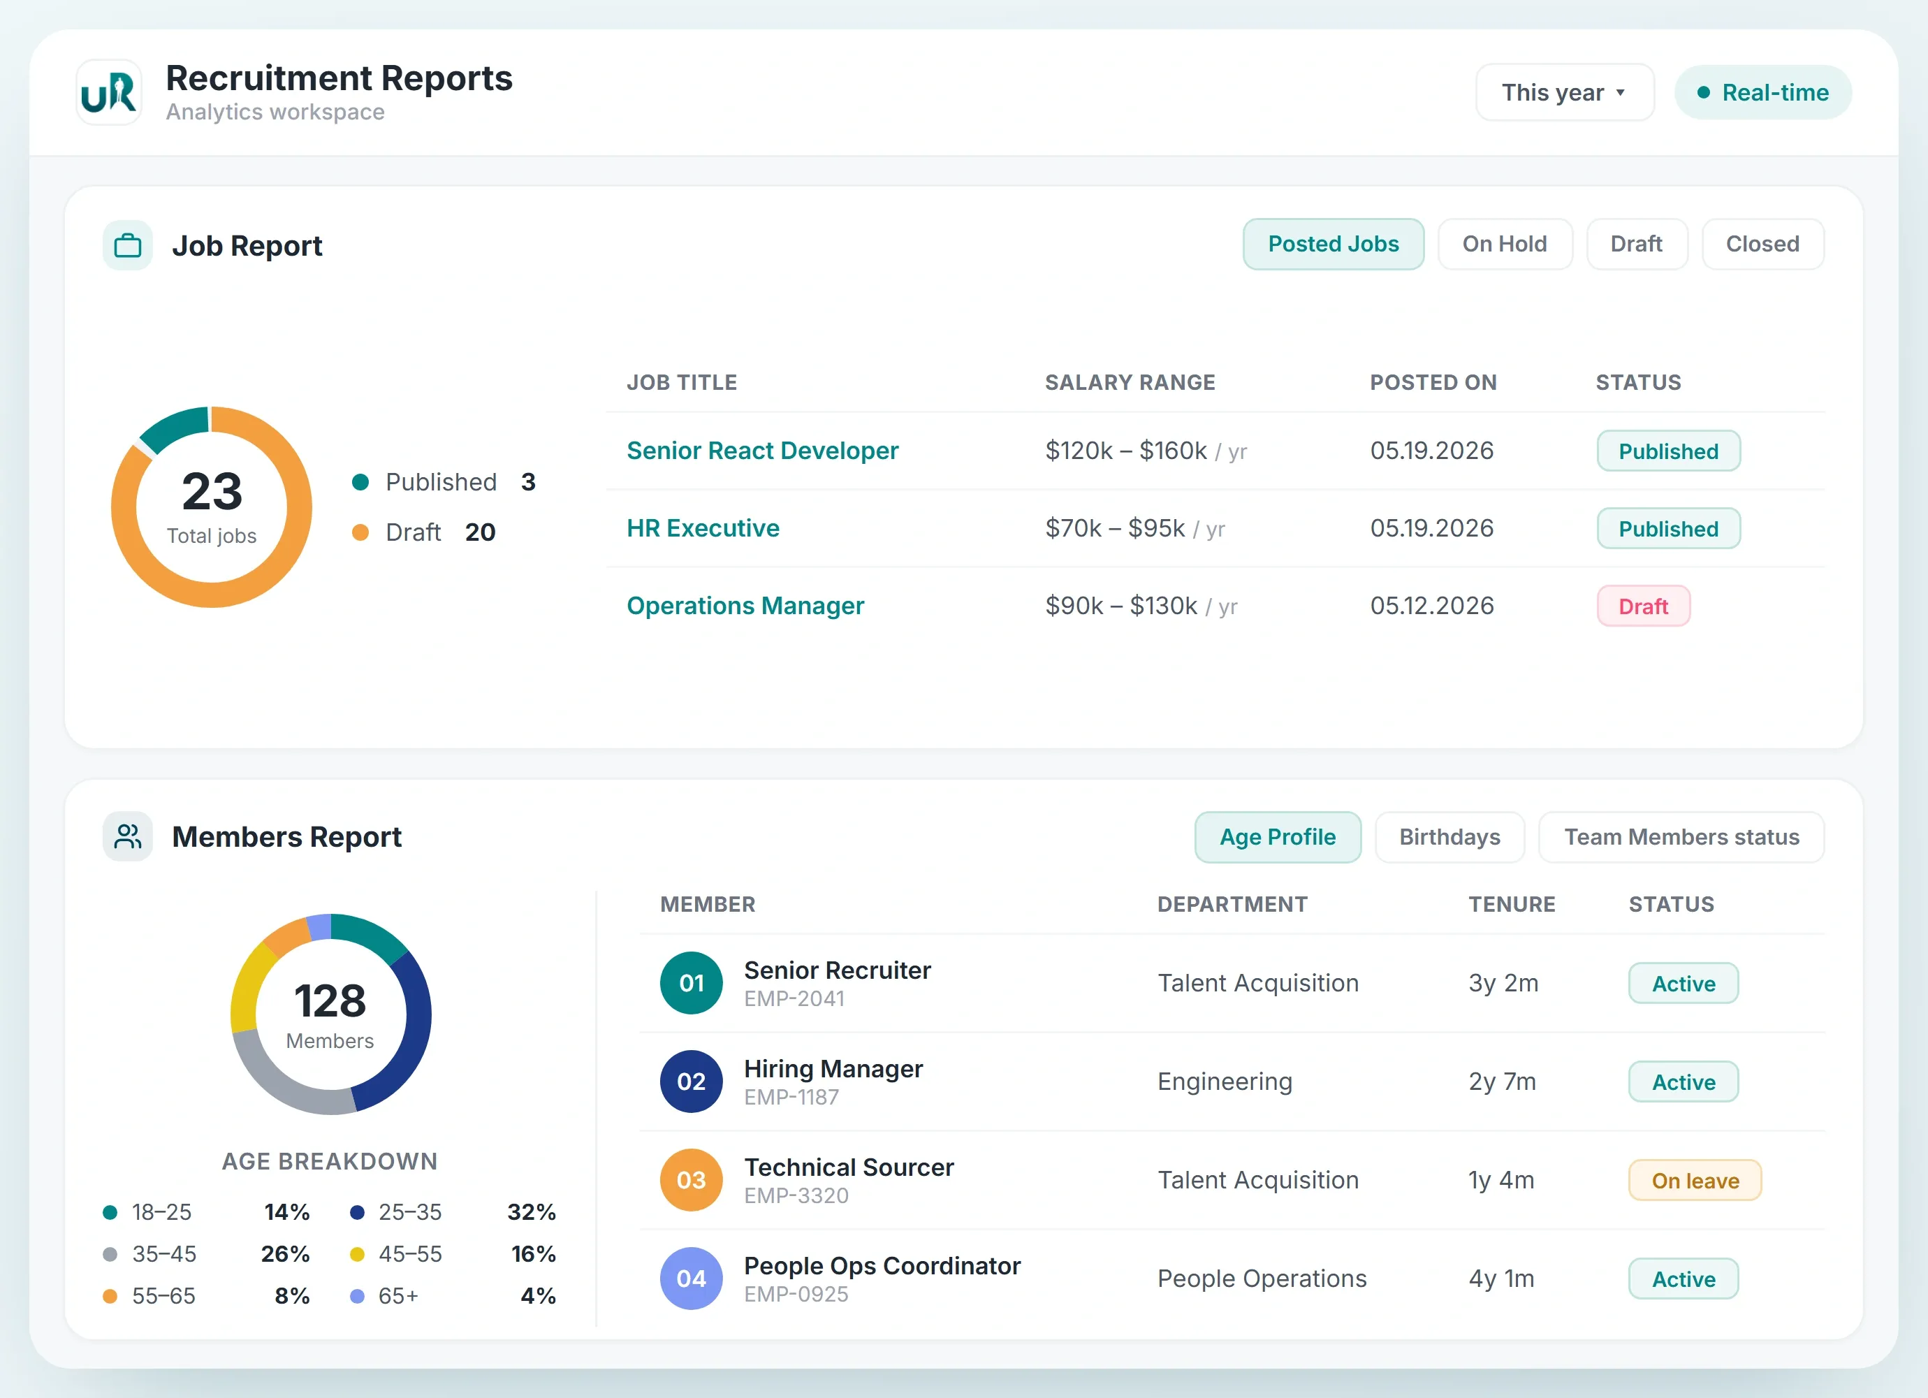This screenshot has width=1928, height=1398.
Task: Switch to the On Hold tab
Action: [x=1505, y=244]
